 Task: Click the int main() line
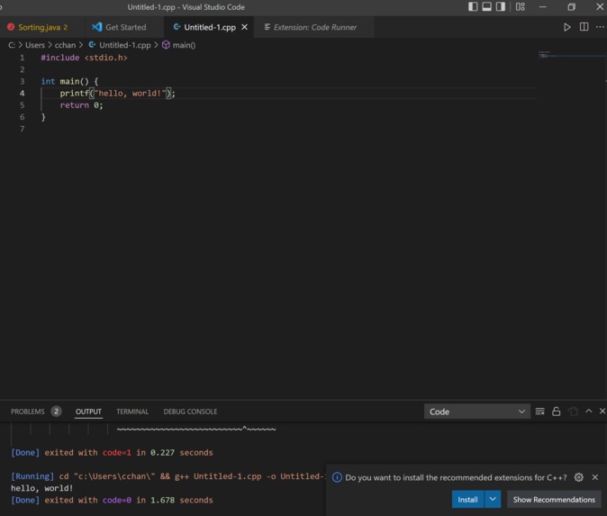tap(69, 81)
